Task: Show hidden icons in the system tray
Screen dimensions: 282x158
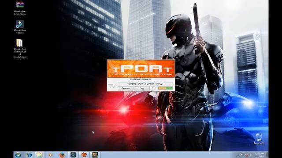Action: (x=238, y=155)
